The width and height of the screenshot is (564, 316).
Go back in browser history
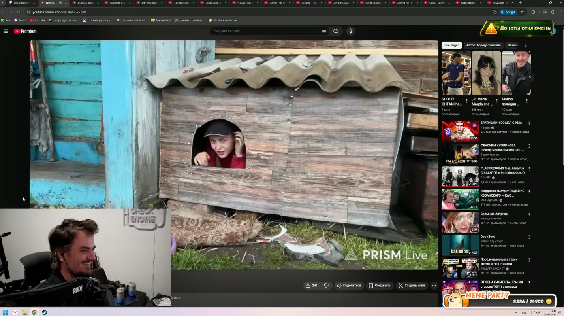pos(4,12)
